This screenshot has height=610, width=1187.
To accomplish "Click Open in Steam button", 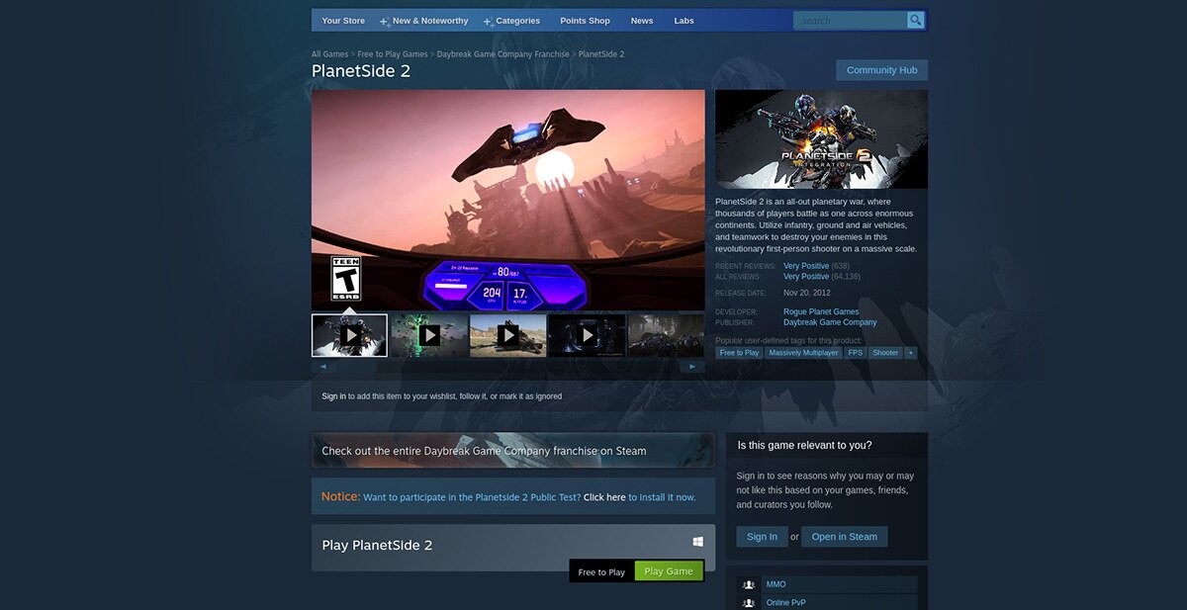I will pyautogui.click(x=844, y=537).
